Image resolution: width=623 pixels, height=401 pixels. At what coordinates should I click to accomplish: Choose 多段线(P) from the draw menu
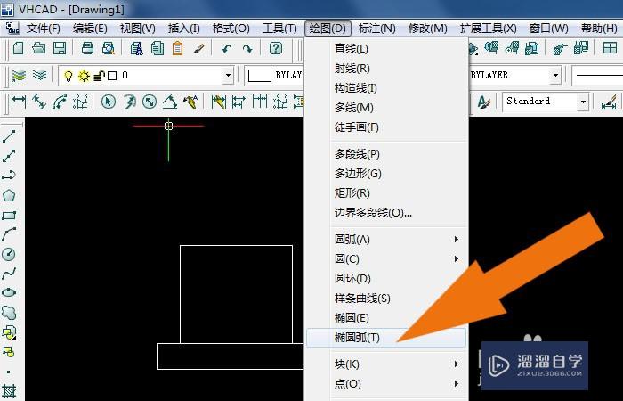[386, 154]
